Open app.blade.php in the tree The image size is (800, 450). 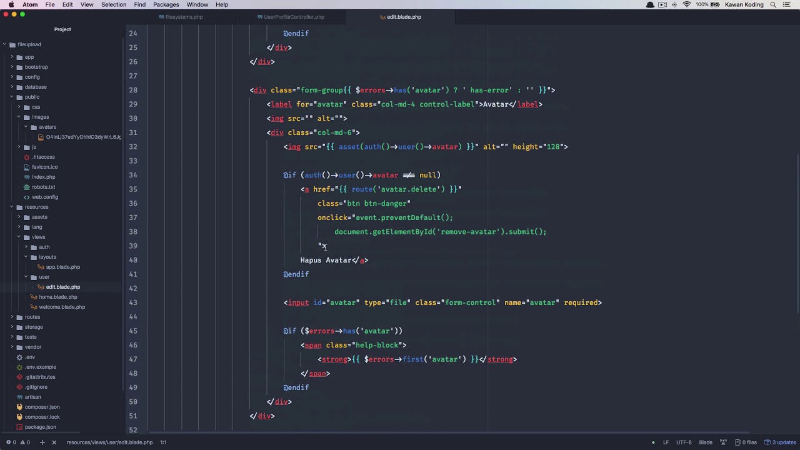tap(62, 267)
